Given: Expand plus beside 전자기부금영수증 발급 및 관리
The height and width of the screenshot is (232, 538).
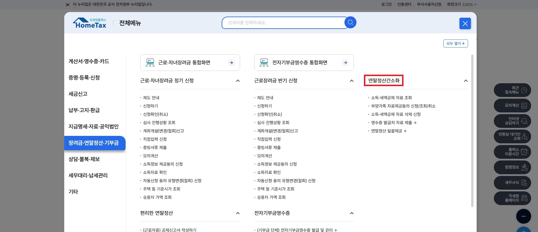Looking at the screenshot, I should click(x=336, y=230).
